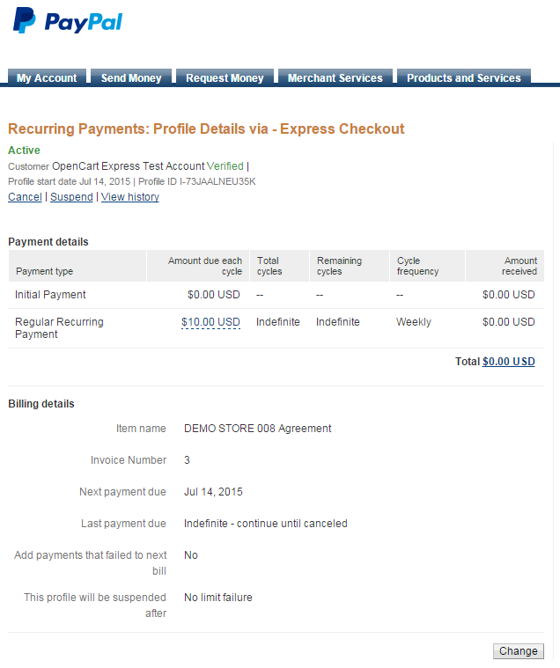This screenshot has width=560, height=668.
Task: Click the Profile ID I-73JAALNEU35K
Action: 217,181
